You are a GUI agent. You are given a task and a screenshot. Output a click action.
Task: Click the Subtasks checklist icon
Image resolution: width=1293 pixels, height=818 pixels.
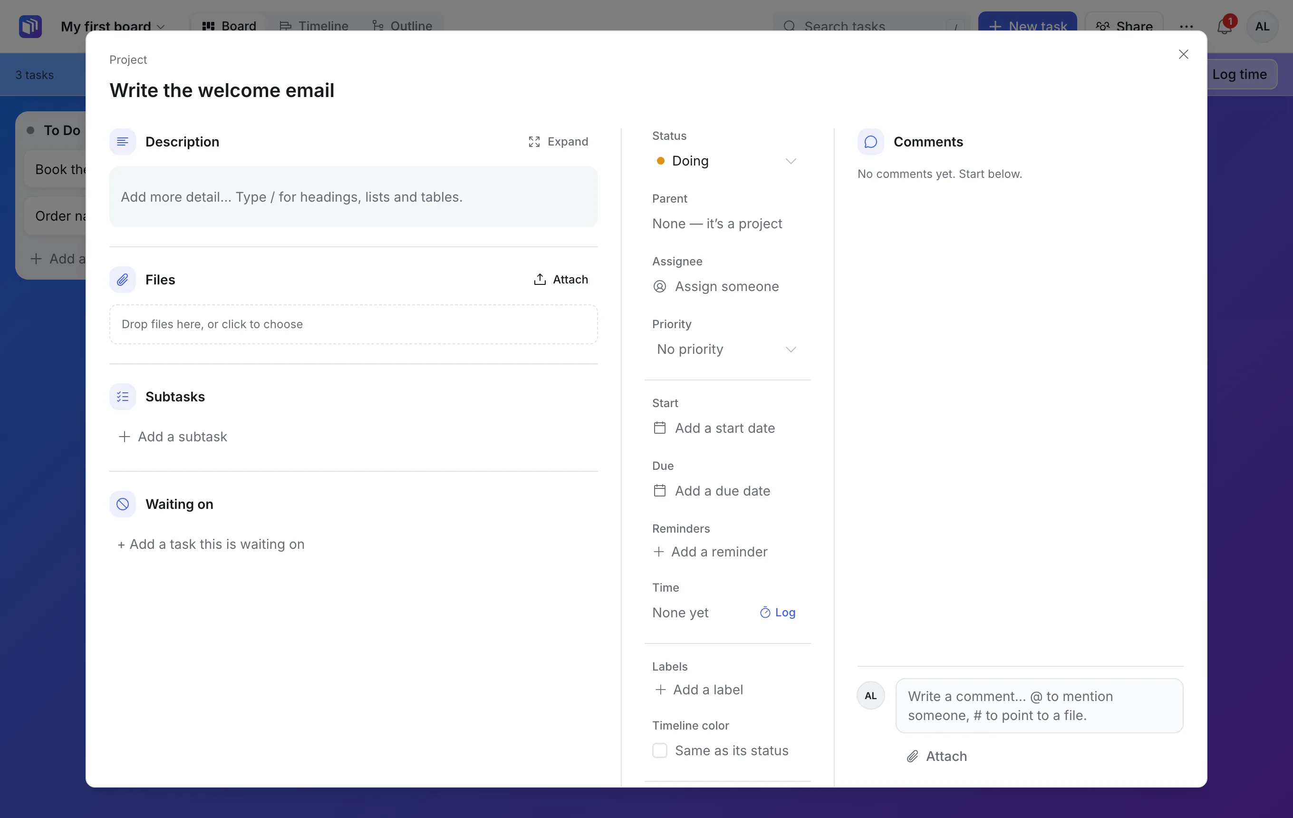pos(123,396)
